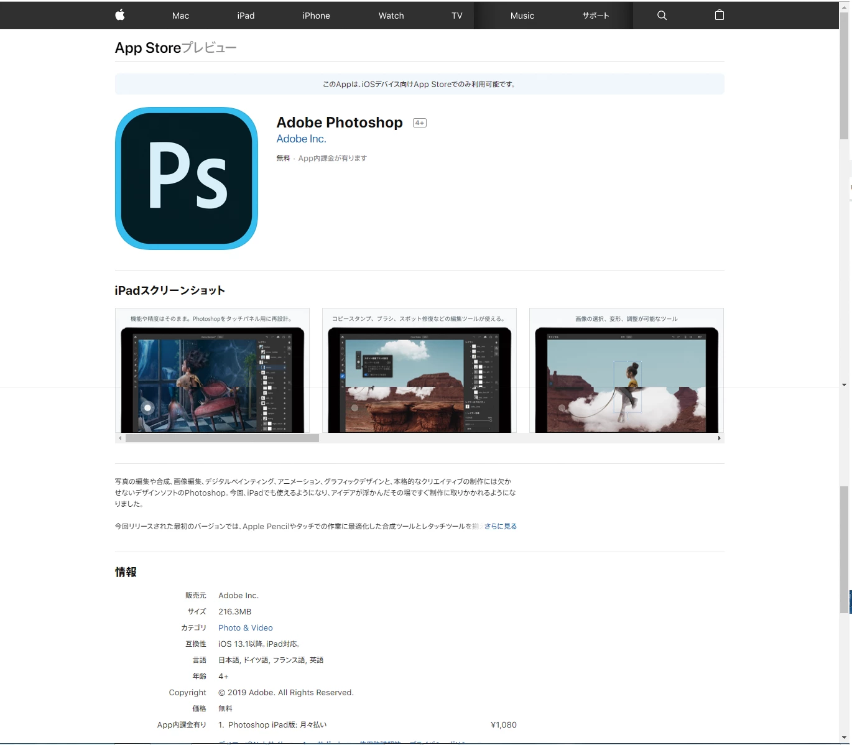Click the ¥1,080 price value
This screenshot has height=745, width=852.
504,725
